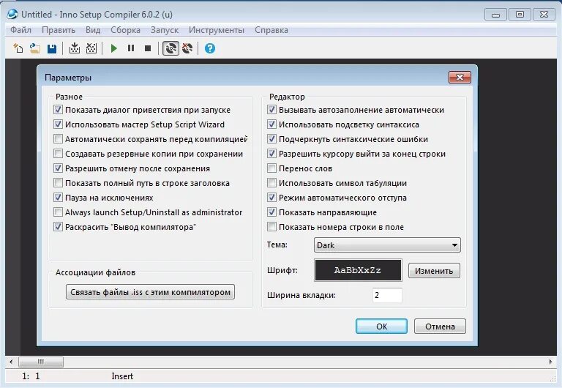The image size is (562, 388).
Task: Click the green Run play icon
Action: tap(114, 48)
